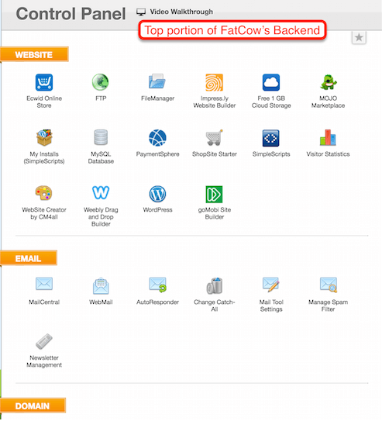Open Change Catch-All trash icon
The height and width of the screenshot is (421, 382).
point(215,285)
